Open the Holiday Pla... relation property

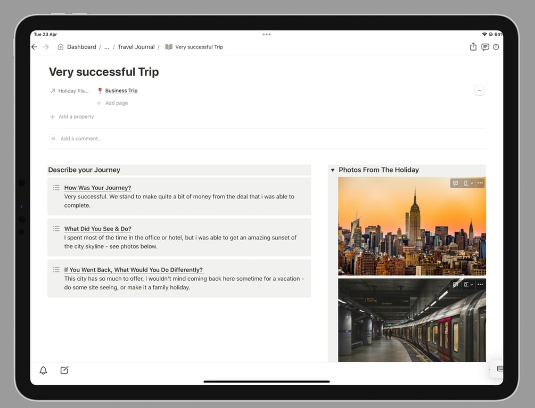(69, 91)
